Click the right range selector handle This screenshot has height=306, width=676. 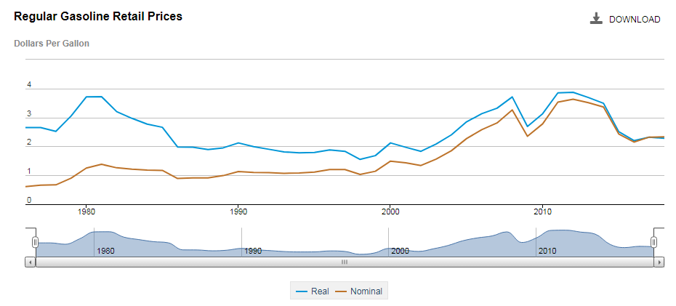point(653,242)
